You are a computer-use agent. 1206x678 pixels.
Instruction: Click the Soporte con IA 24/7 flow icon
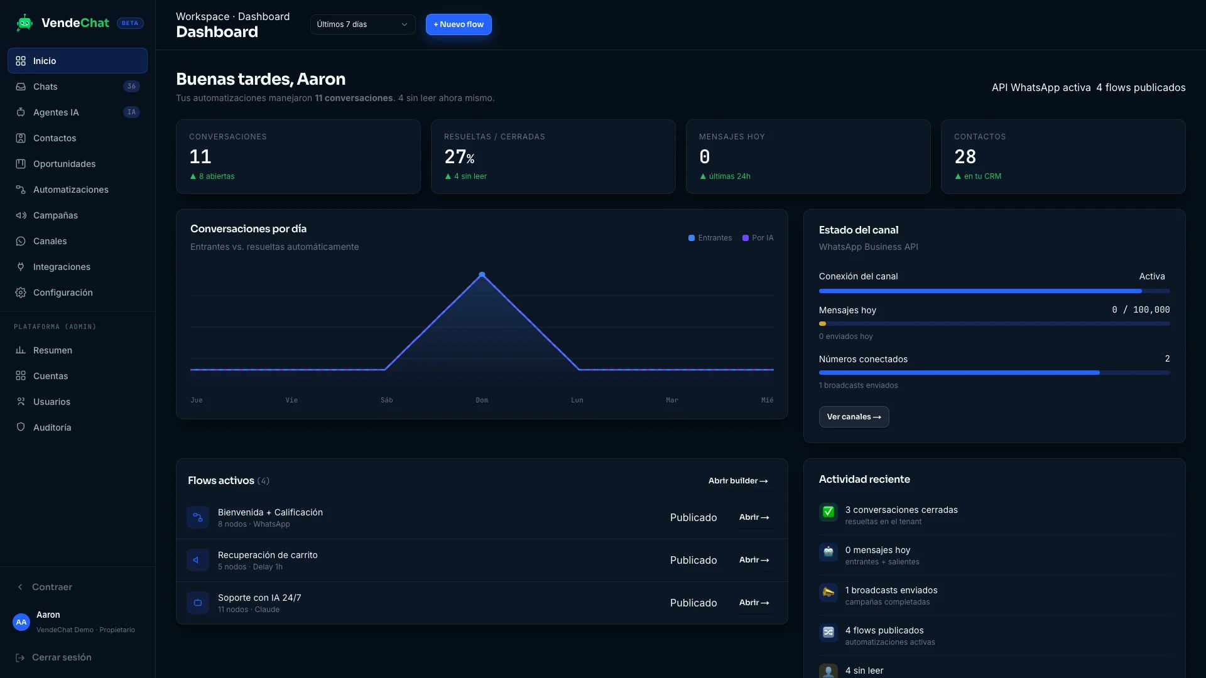click(x=198, y=603)
